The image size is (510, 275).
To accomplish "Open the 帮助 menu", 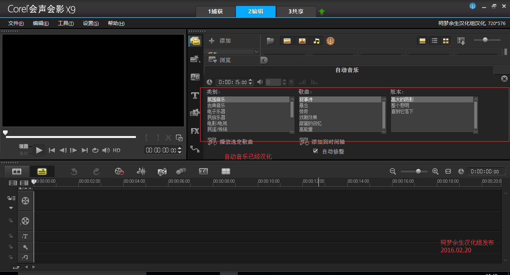I will [116, 23].
